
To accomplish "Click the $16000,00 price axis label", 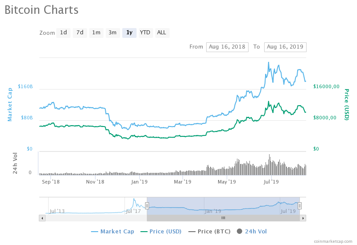I will click(x=326, y=86).
